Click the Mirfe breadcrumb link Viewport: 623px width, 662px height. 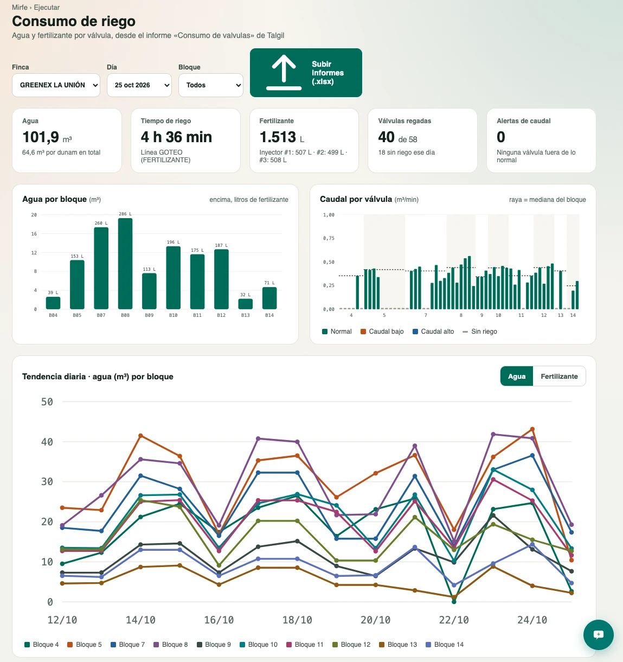tap(20, 8)
